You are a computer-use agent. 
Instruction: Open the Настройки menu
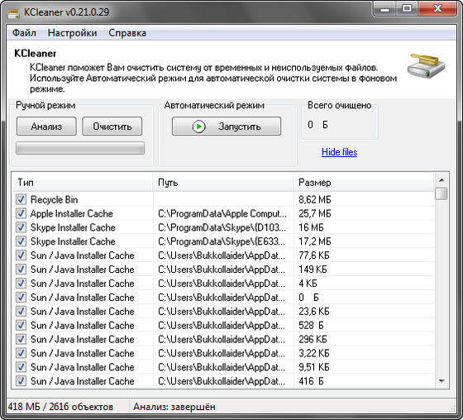point(73,33)
